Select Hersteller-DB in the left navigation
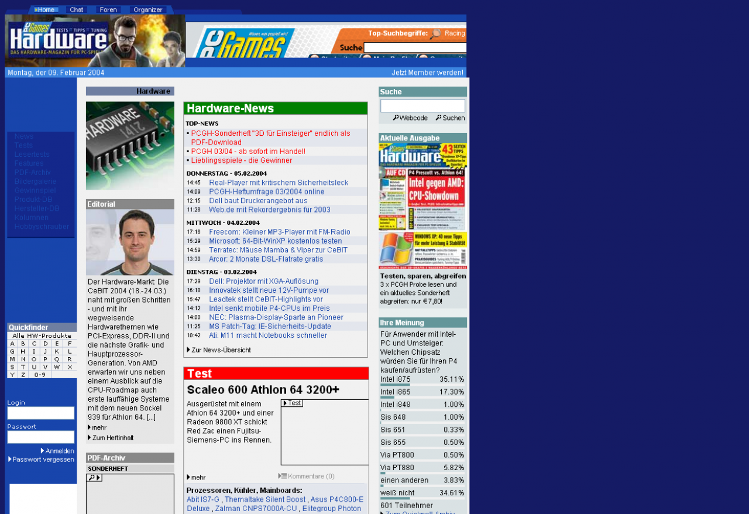Screen dimensions: 749x514 [37, 208]
